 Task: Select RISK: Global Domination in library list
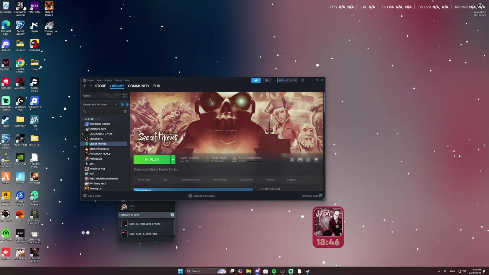pyautogui.click(x=104, y=178)
